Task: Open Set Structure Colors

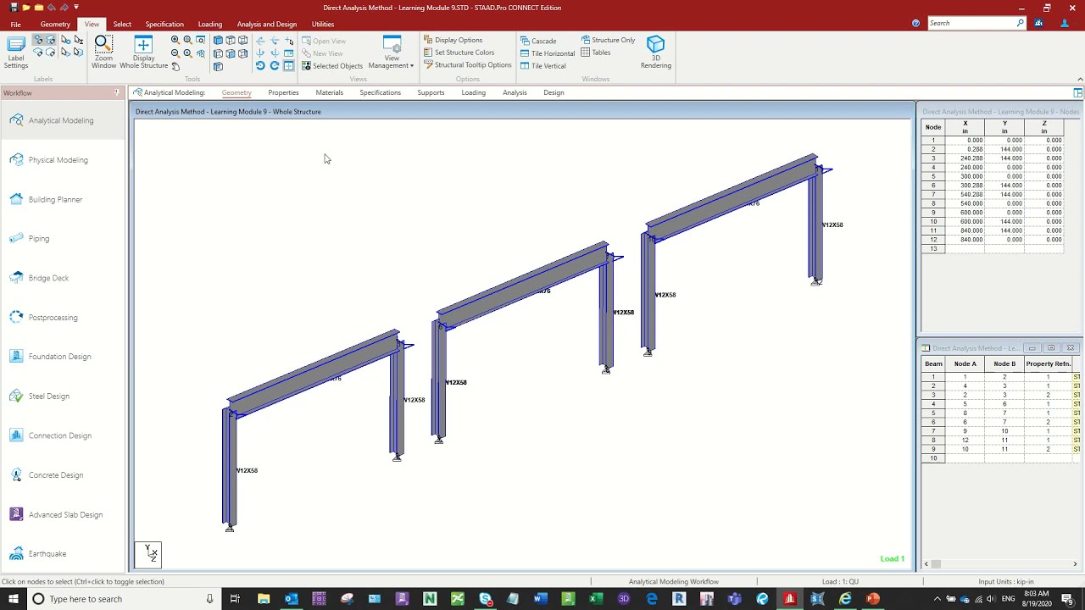Action: [459, 53]
